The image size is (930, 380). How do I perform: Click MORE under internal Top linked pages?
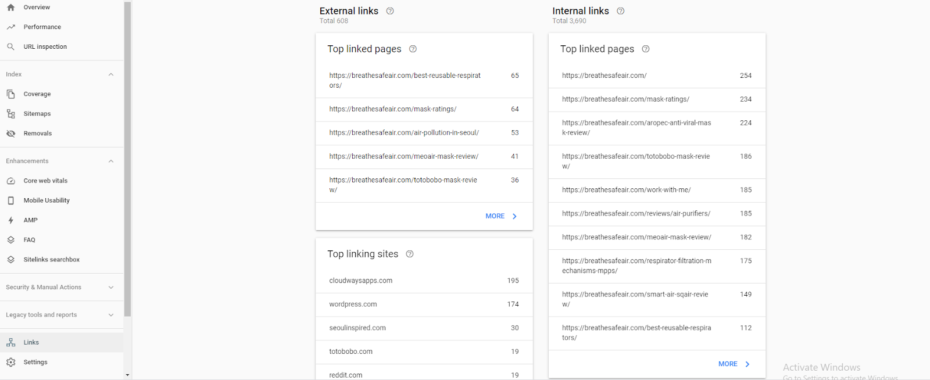(734, 364)
